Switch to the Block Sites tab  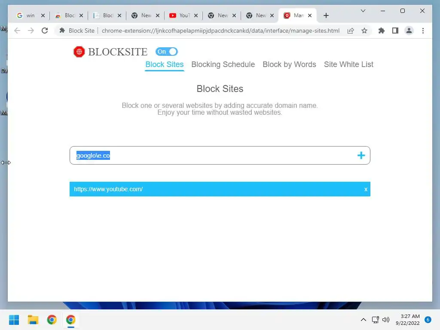coord(165,64)
